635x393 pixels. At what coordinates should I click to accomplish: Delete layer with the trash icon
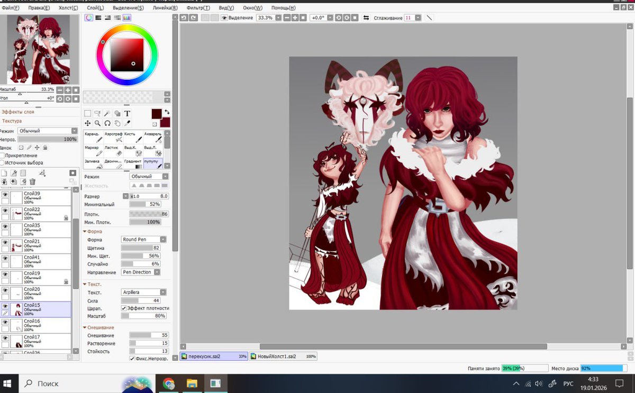[32, 181]
